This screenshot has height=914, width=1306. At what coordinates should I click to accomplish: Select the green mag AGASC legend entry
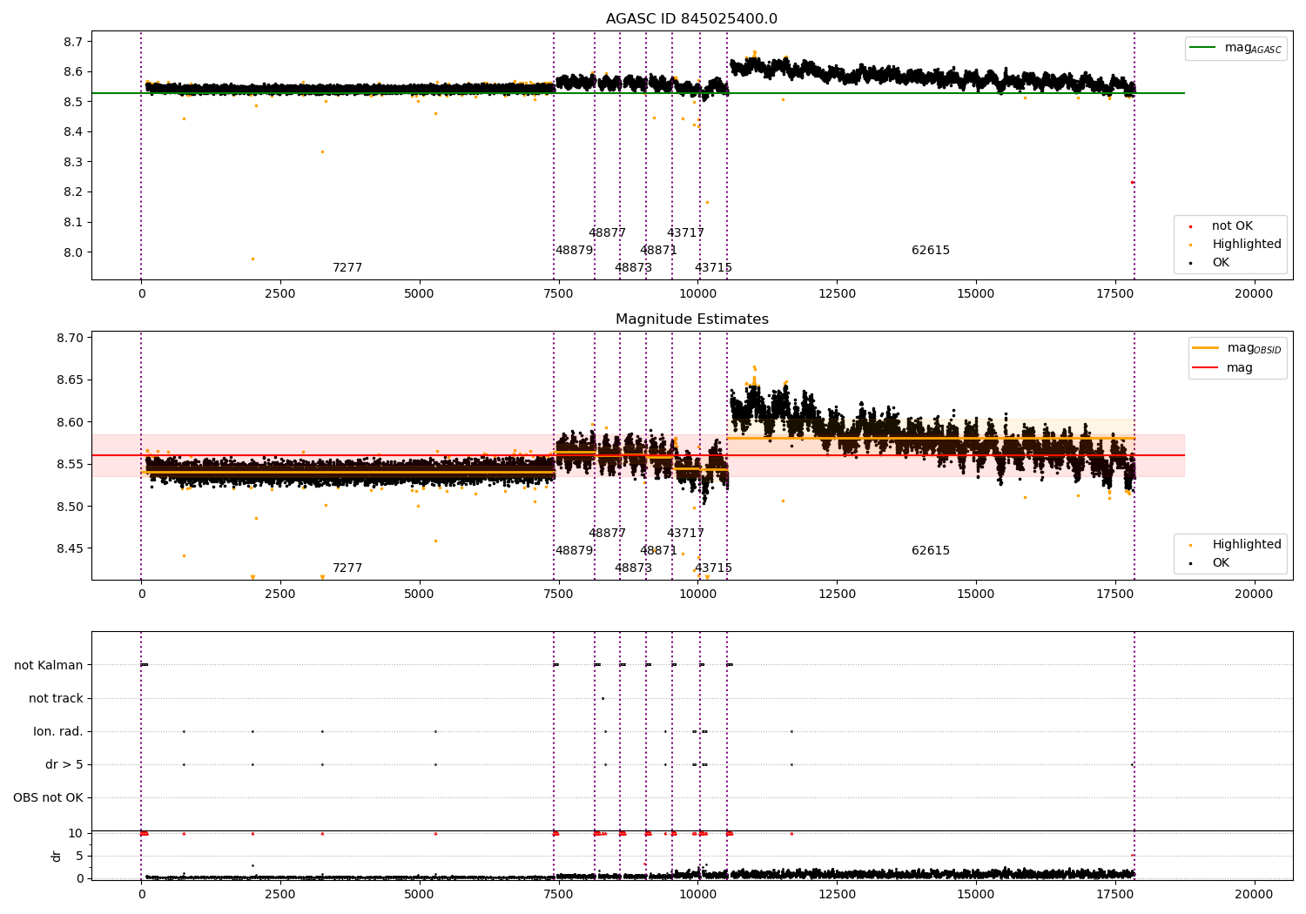pyautogui.click(x=1235, y=48)
